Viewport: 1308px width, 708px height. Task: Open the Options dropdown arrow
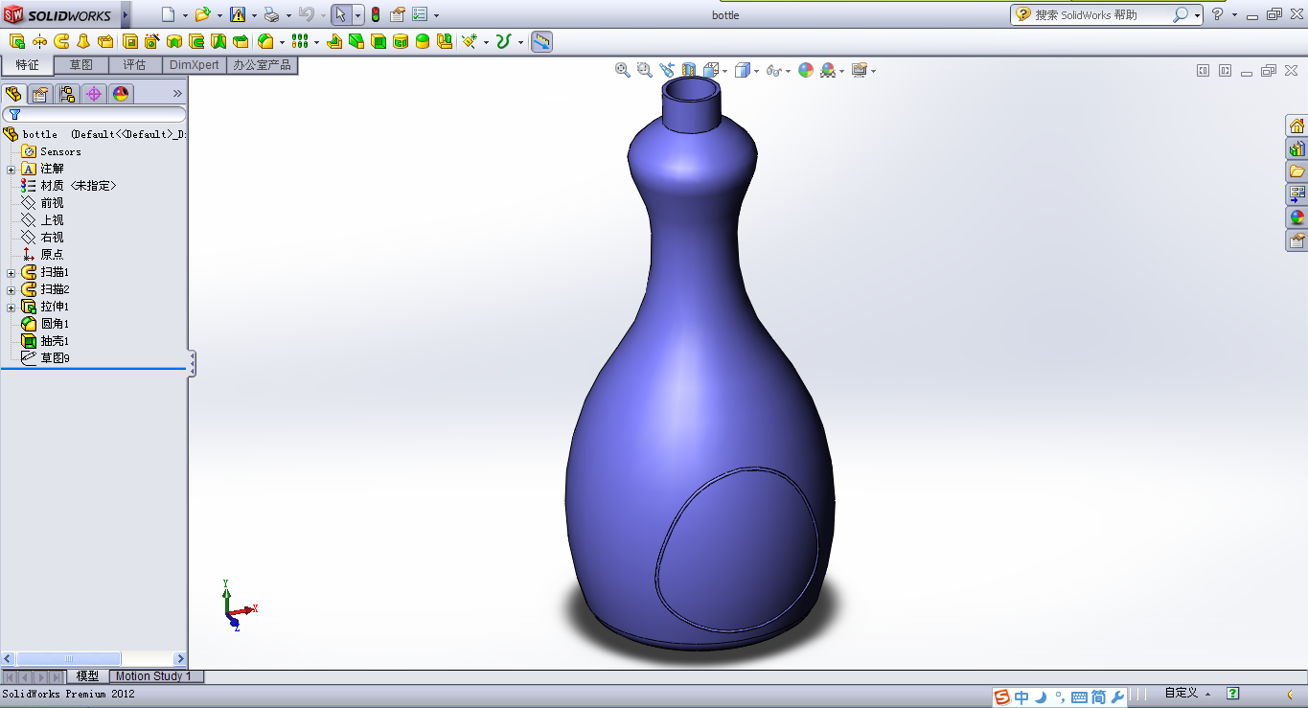(436, 15)
